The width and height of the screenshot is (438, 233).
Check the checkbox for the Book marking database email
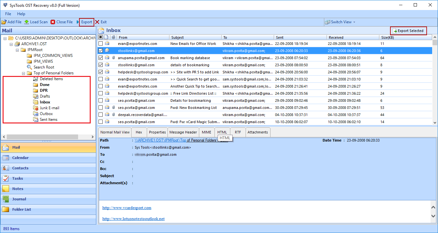tap(101, 58)
